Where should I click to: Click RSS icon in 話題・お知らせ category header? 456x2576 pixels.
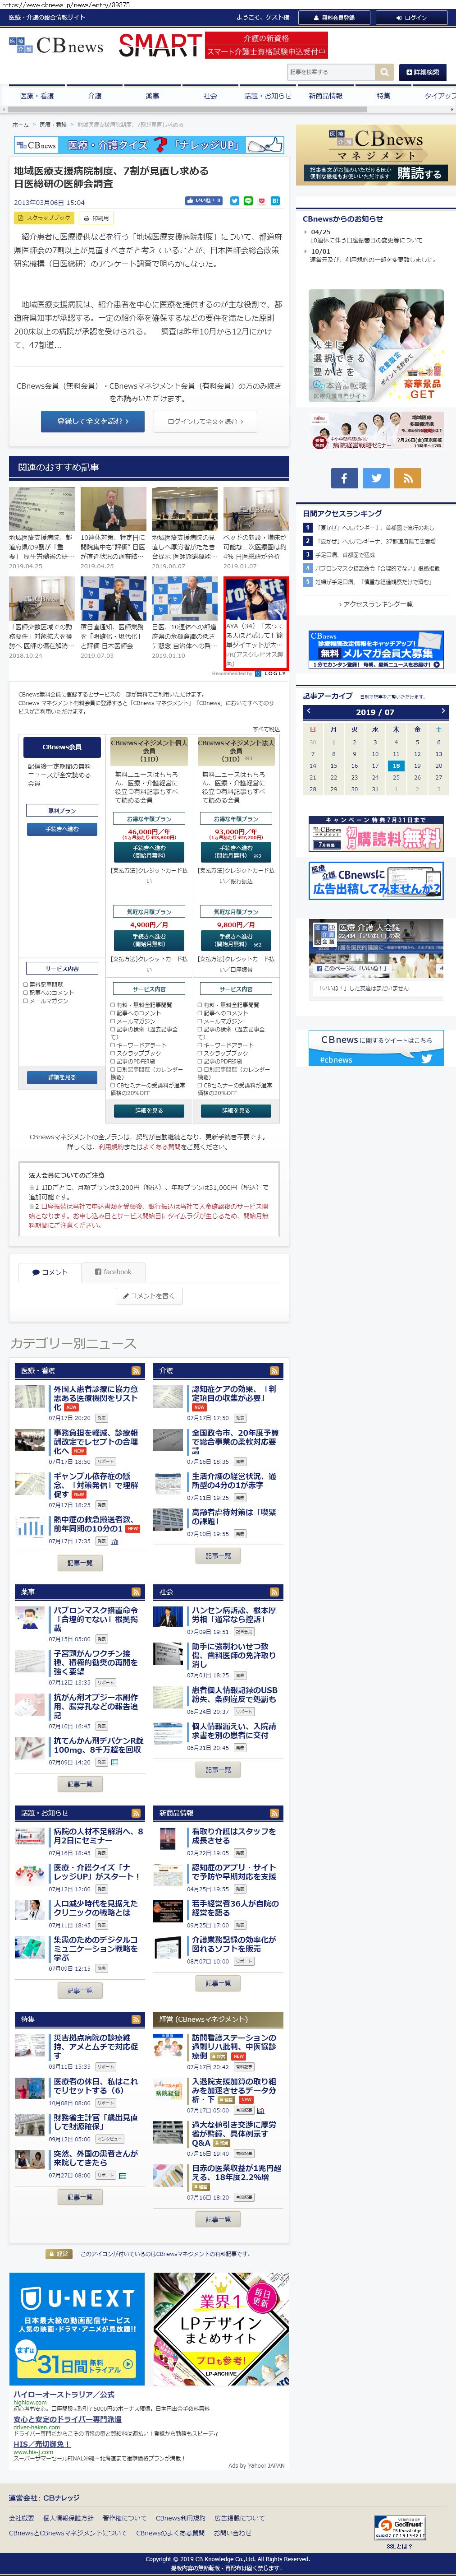pyautogui.click(x=136, y=1813)
